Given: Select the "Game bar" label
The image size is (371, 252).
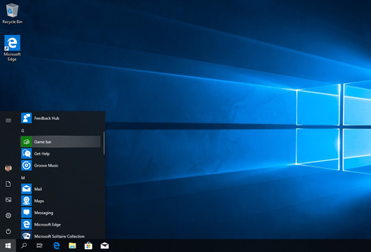Looking at the screenshot, I should [x=43, y=141].
